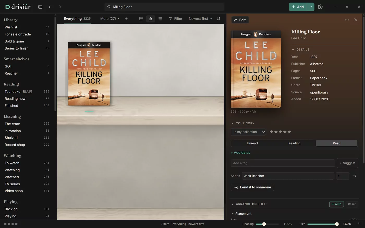Mark the book as Unread

coord(252,143)
